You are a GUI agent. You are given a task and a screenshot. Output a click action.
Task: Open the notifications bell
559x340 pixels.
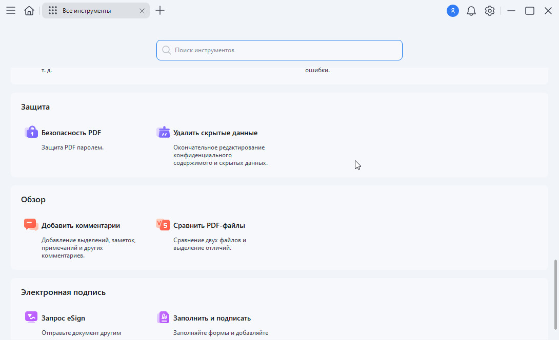coord(471,11)
